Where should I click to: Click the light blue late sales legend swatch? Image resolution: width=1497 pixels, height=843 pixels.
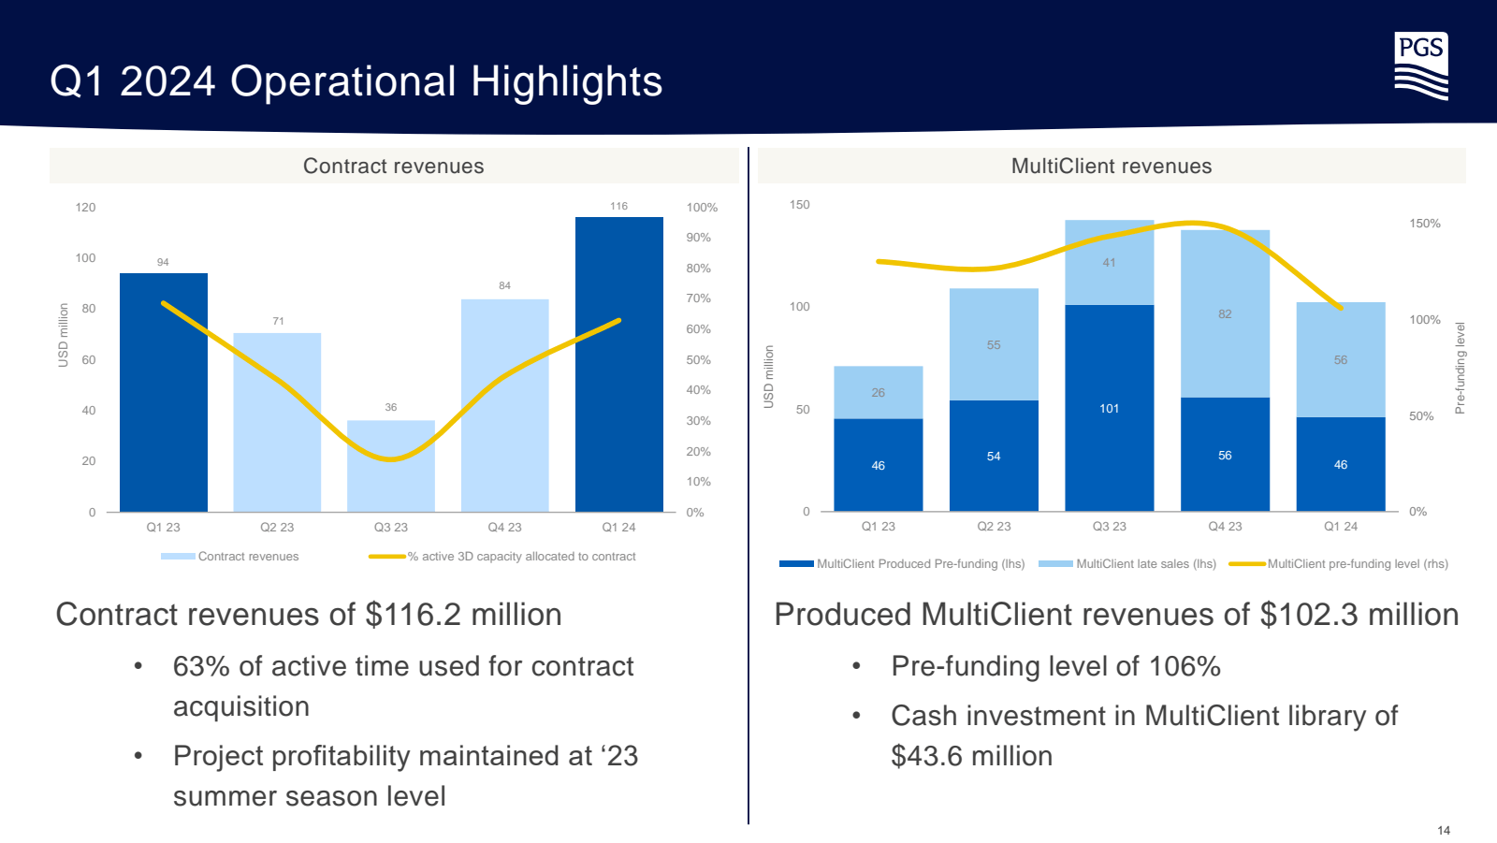tap(1056, 564)
